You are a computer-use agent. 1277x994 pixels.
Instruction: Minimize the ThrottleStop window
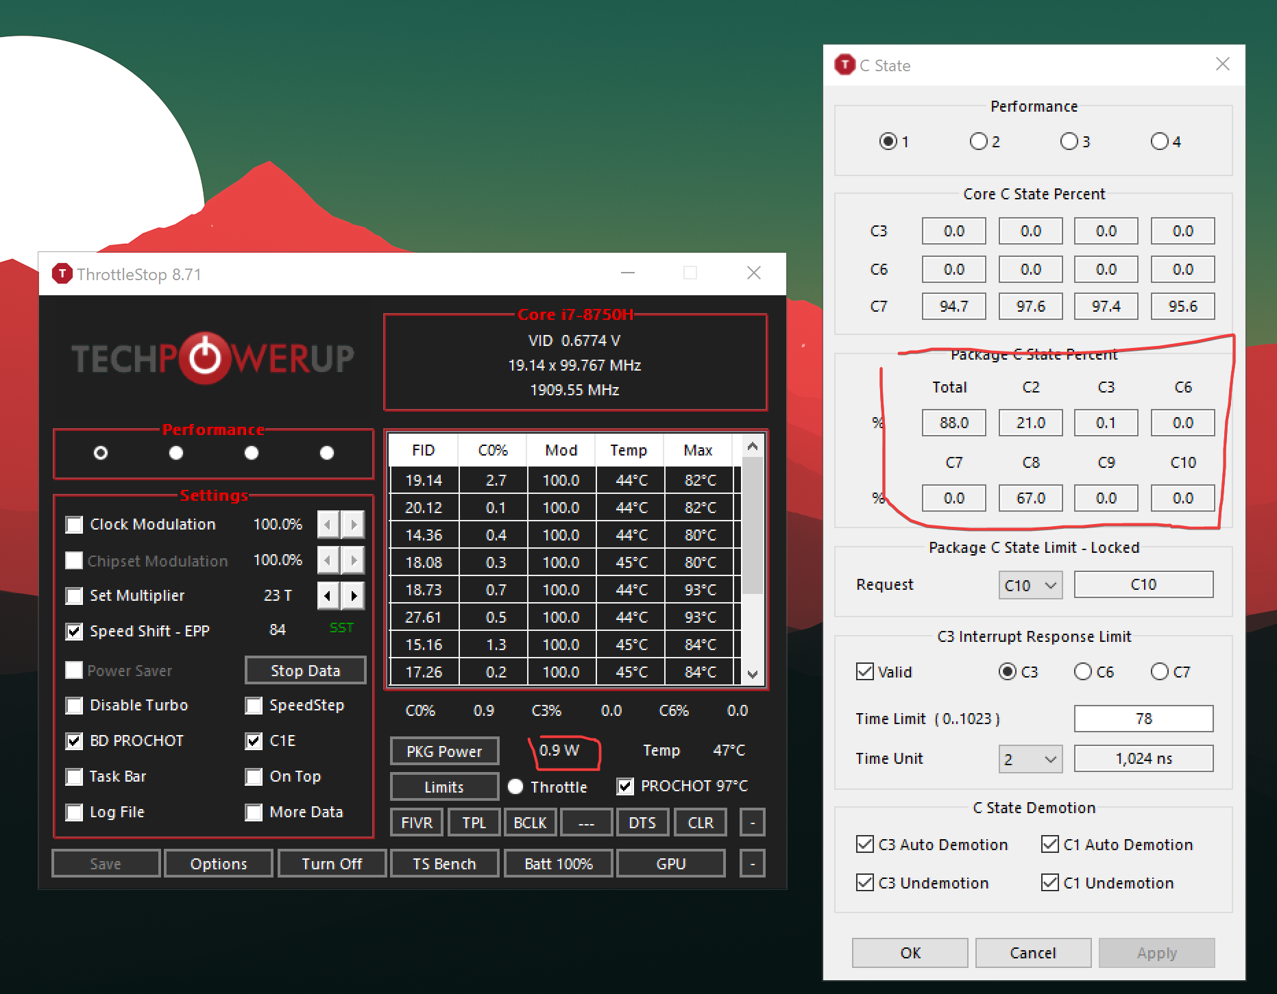628,273
